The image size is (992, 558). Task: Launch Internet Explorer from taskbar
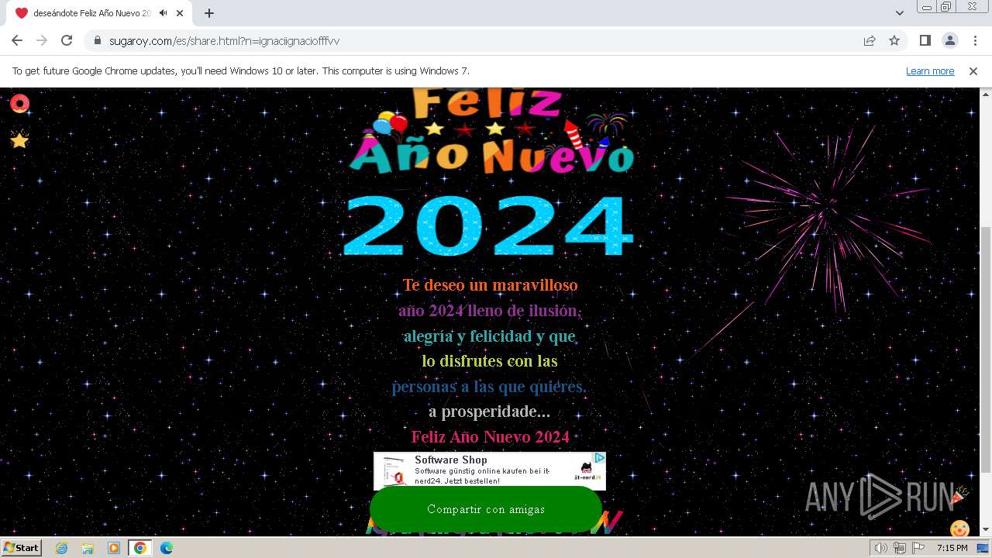tap(61, 548)
